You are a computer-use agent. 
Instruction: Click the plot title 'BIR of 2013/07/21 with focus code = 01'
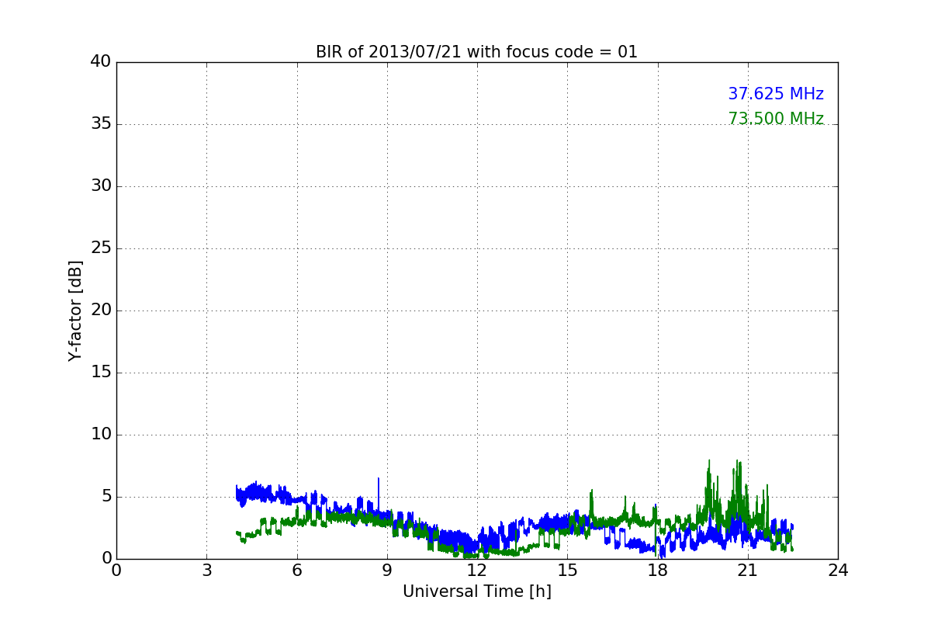pos(476,52)
